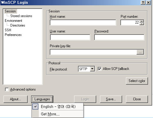The width and height of the screenshot is (153, 118).
Task: Select Session in the tree
Action: [10, 11]
